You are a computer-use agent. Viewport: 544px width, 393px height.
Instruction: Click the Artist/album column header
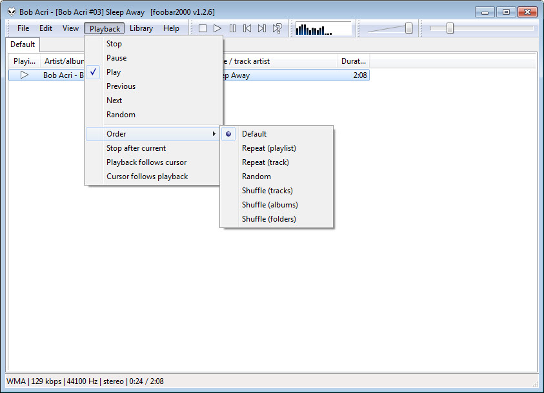(64, 61)
